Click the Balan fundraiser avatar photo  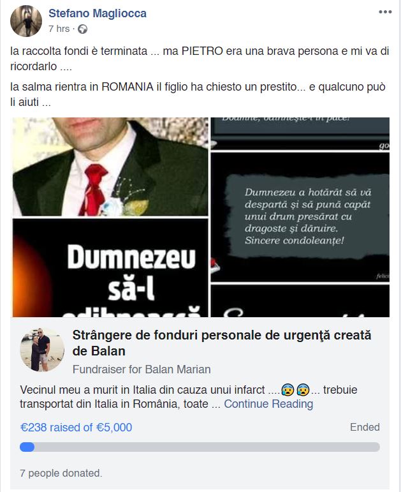coord(42,350)
